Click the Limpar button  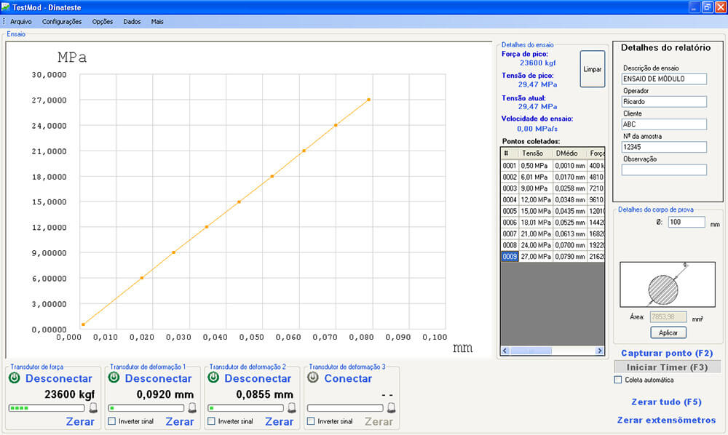[x=593, y=69]
